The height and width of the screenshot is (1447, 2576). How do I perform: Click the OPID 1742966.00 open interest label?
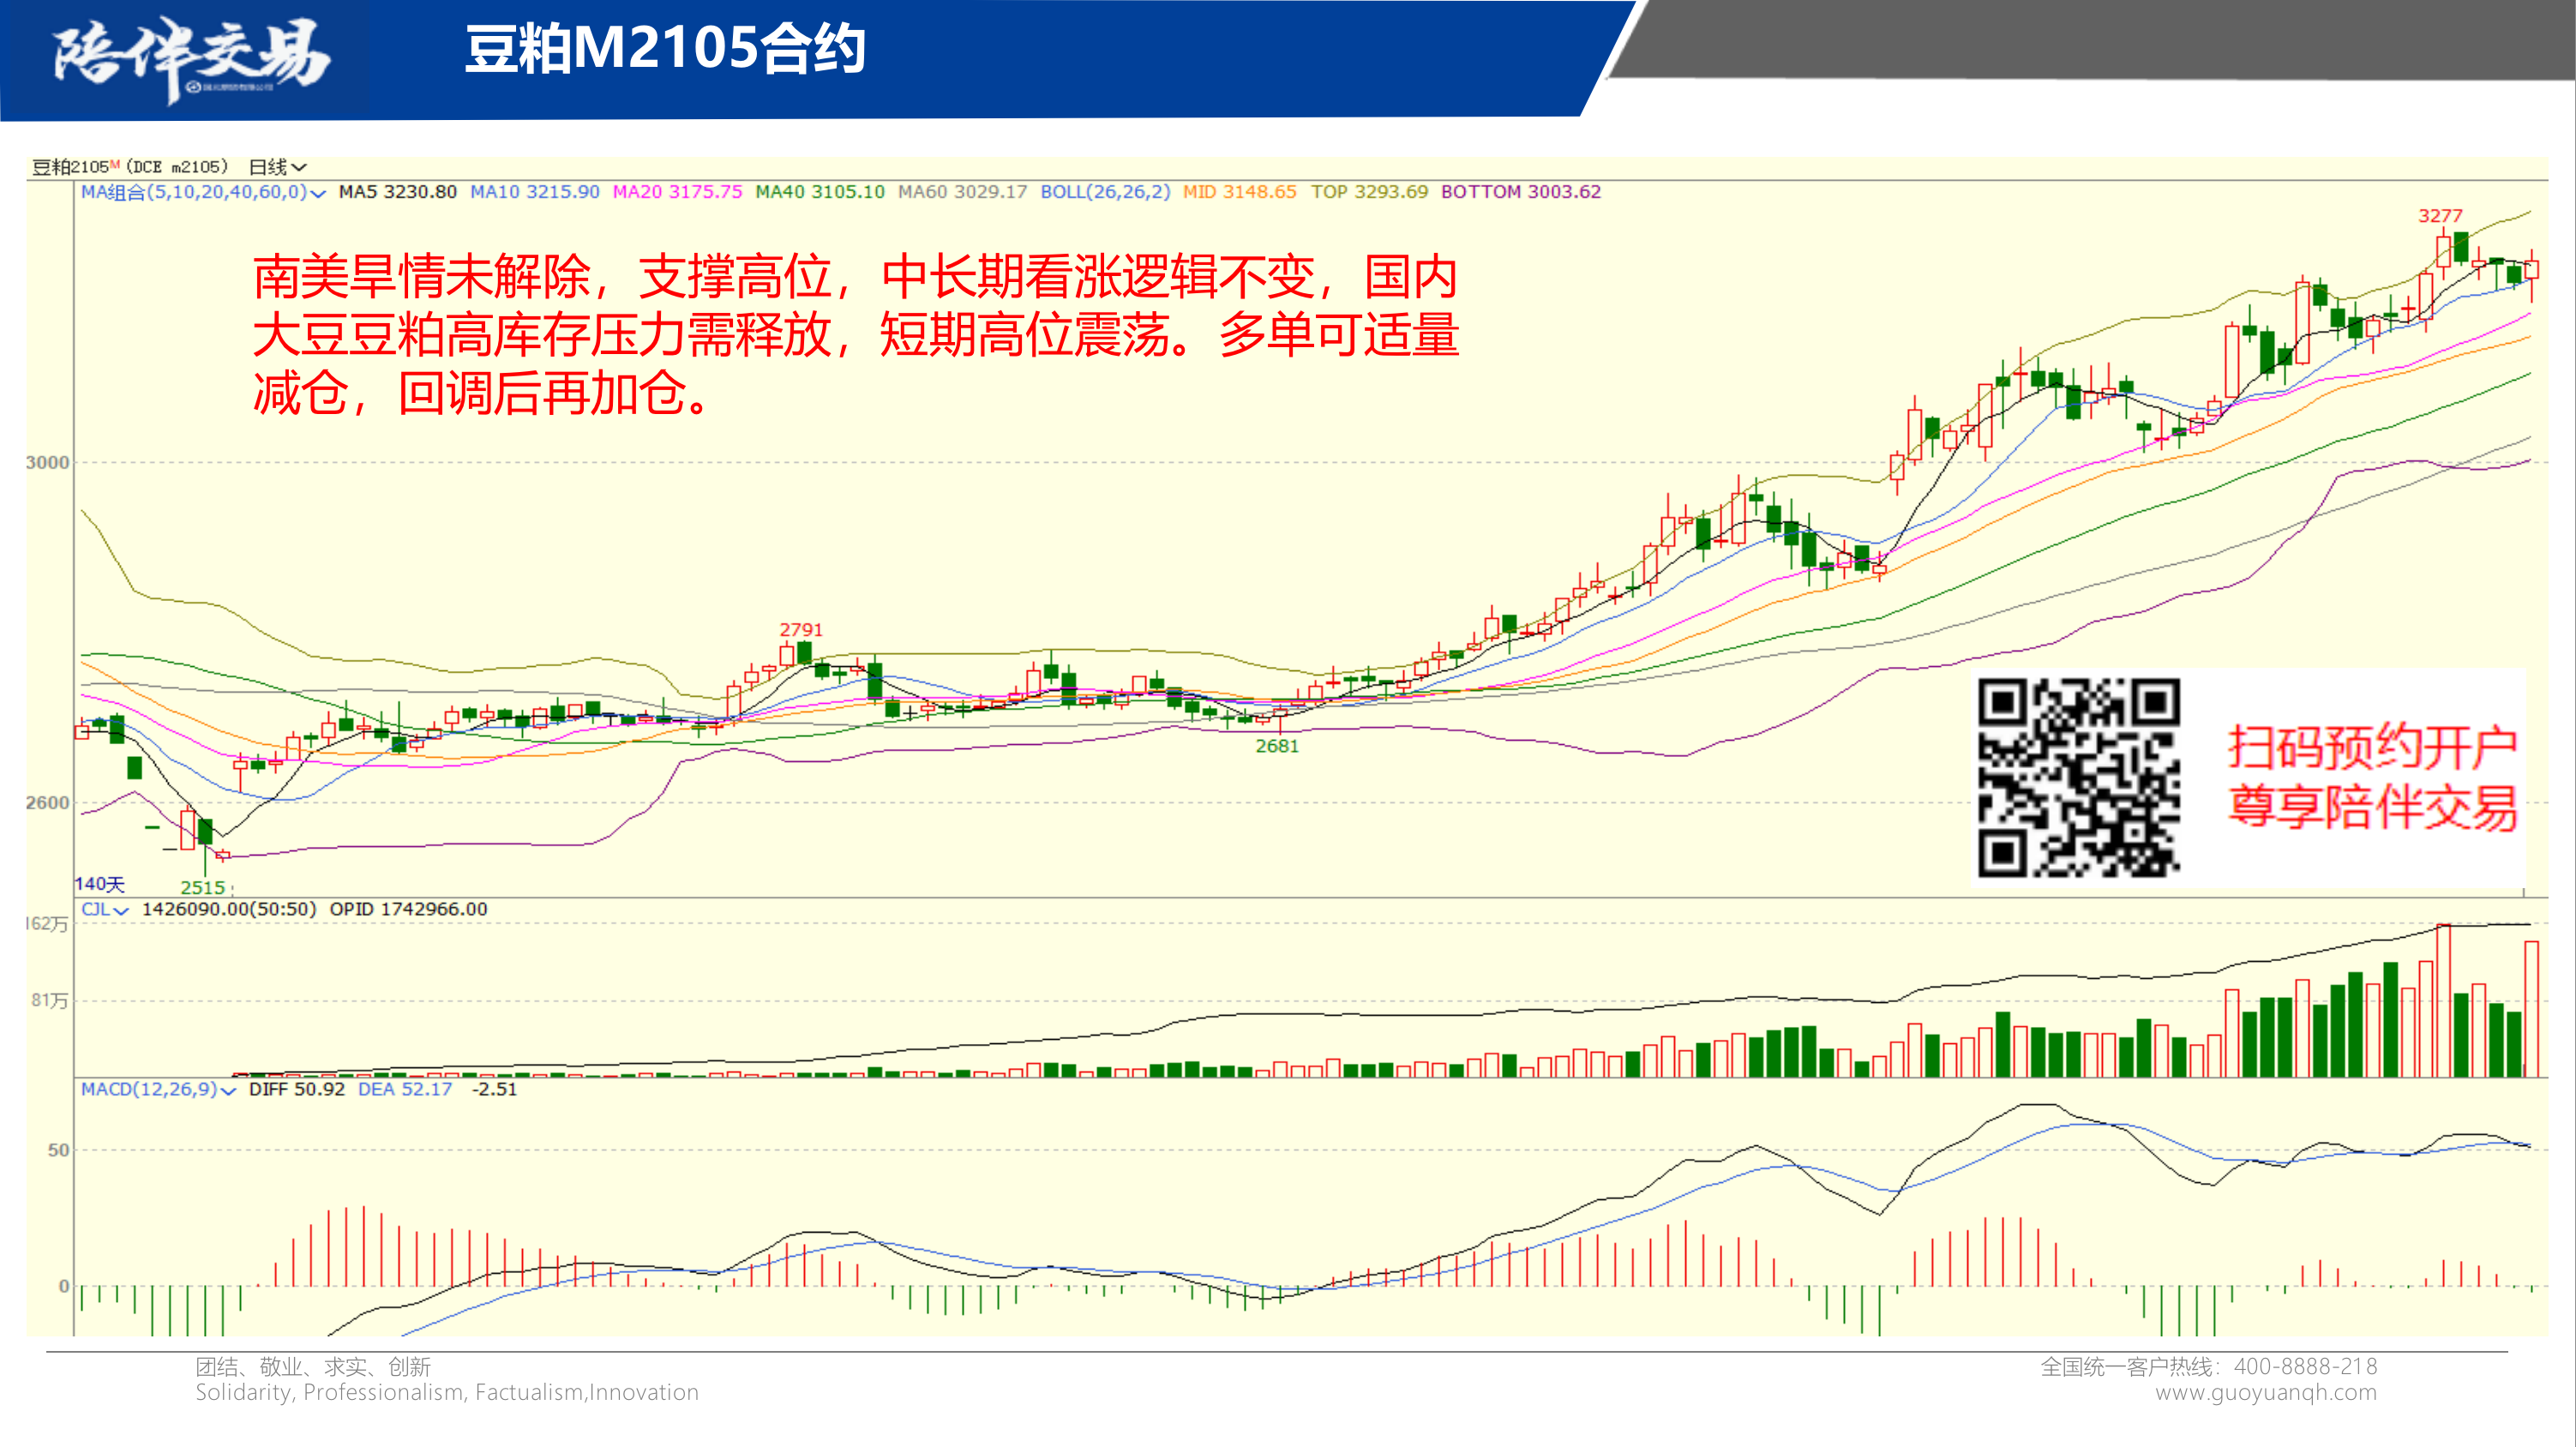(x=408, y=909)
